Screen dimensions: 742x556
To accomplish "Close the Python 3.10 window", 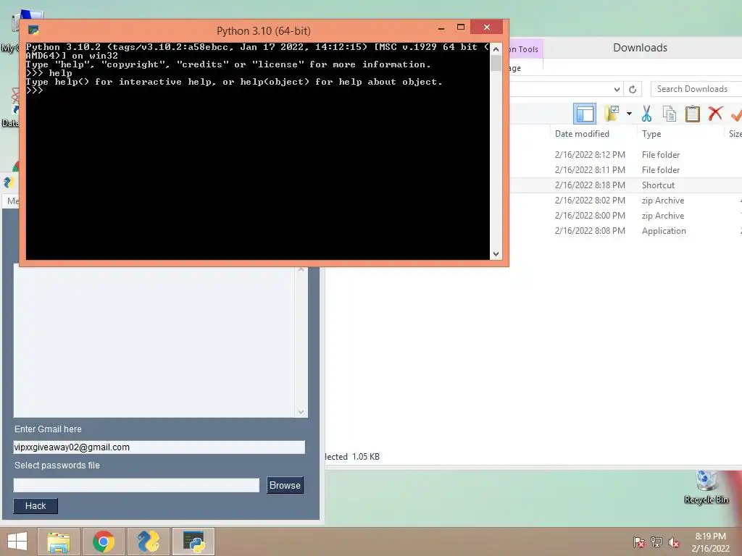I will click(486, 28).
